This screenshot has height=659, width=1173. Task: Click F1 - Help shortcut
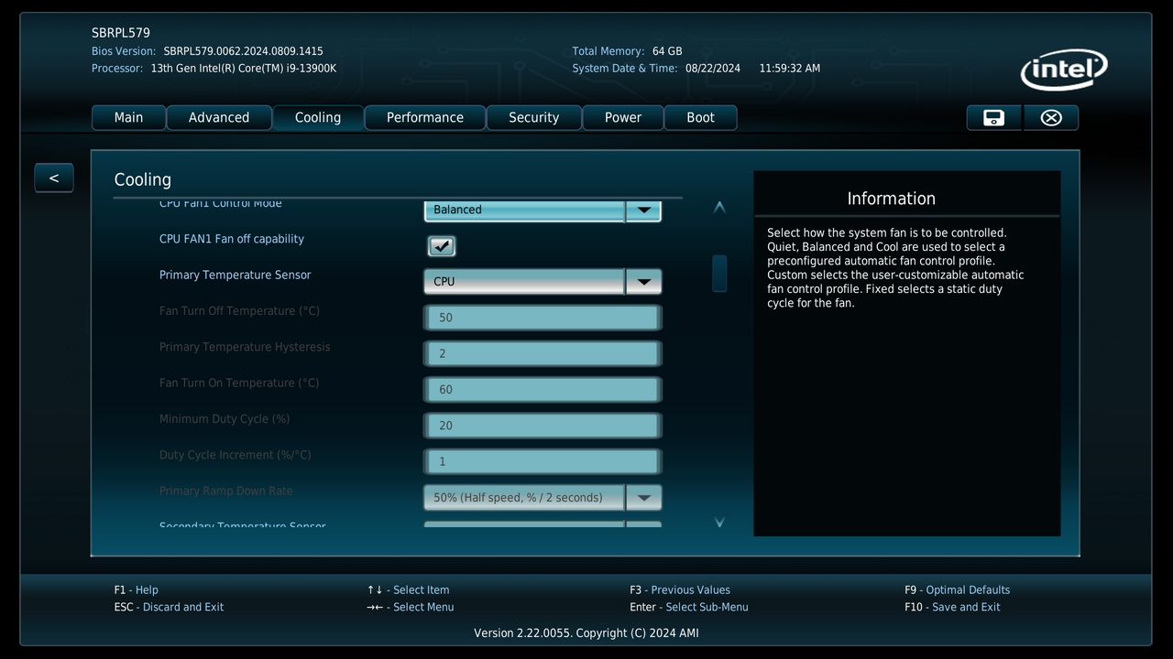137,590
